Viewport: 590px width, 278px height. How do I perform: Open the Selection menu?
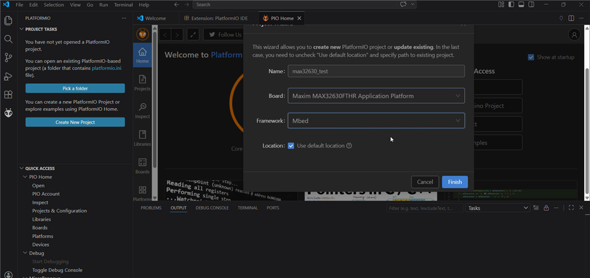(54, 5)
